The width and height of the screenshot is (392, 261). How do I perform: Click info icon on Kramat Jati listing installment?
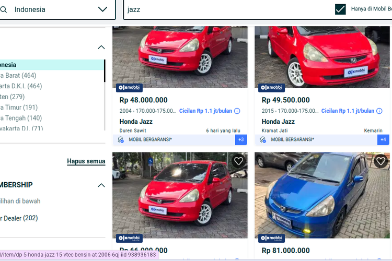(x=379, y=111)
